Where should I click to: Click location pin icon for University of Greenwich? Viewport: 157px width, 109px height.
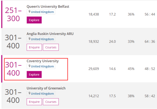point(29,93)
